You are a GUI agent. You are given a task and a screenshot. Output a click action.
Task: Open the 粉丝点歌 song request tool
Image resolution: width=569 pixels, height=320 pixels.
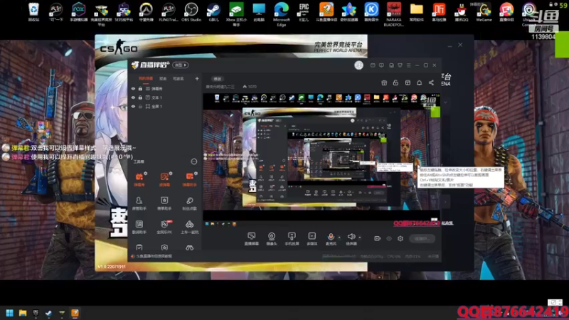189,203
